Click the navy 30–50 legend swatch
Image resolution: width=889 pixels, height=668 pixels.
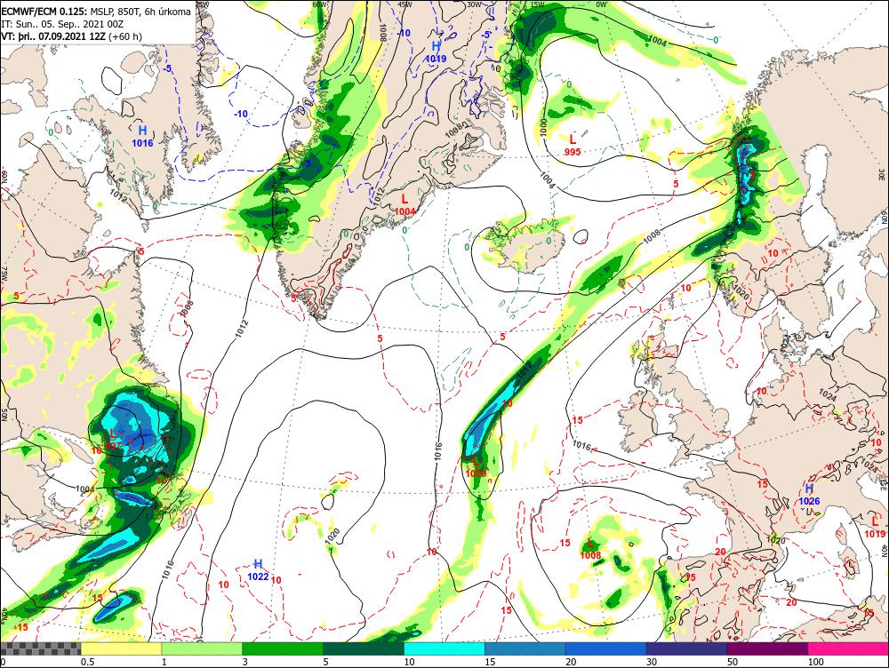pos(686,648)
